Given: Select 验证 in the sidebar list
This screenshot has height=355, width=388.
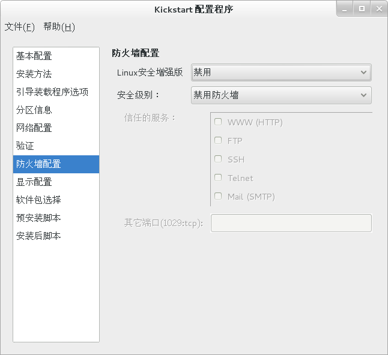Looking at the screenshot, I should 56,146.
